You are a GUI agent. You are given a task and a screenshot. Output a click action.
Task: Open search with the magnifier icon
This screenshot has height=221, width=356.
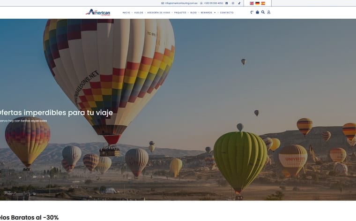tap(263, 12)
